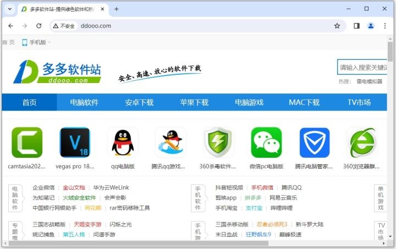Open the 支付宝 link
The image size is (396, 249).
tap(254, 208)
